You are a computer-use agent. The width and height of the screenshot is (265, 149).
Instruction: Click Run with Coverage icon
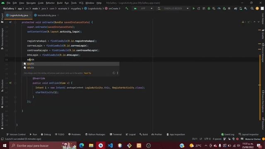[214, 8]
